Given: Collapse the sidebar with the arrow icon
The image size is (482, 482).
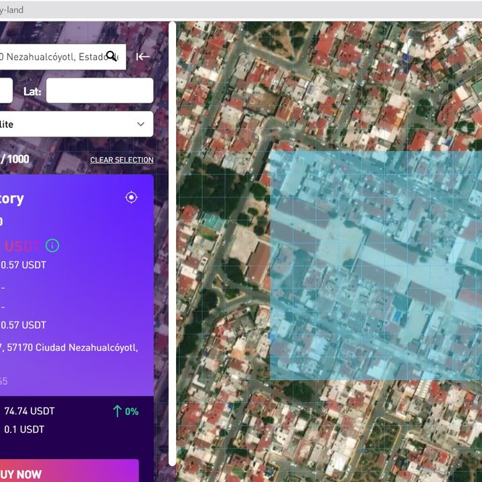Looking at the screenshot, I should point(143,56).
